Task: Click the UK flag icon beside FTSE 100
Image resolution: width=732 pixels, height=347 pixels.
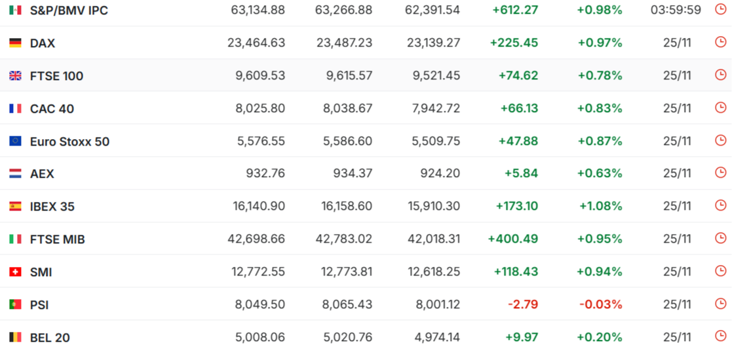Action: pyautogui.click(x=15, y=76)
